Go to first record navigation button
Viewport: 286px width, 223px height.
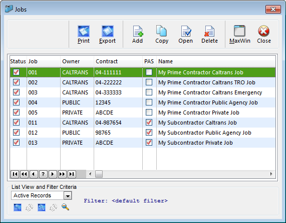pos(15,174)
